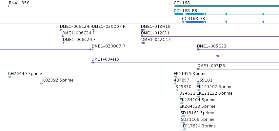Click the DME1-012F21 clone label
Screen dimensions: 279x131
(x=155, y=33)
